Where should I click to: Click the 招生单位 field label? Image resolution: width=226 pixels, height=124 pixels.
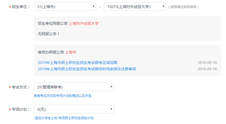[x=21, y=7]
